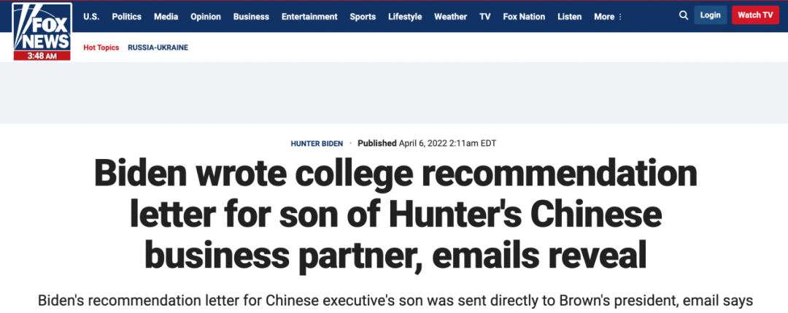
Task: Open the Listen section
Action: click(x=569, y=17)
